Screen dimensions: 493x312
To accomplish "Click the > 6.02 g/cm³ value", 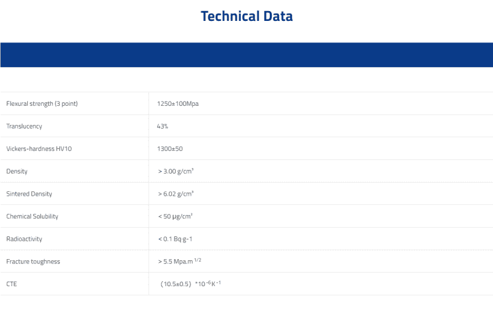I will [176, 194].
